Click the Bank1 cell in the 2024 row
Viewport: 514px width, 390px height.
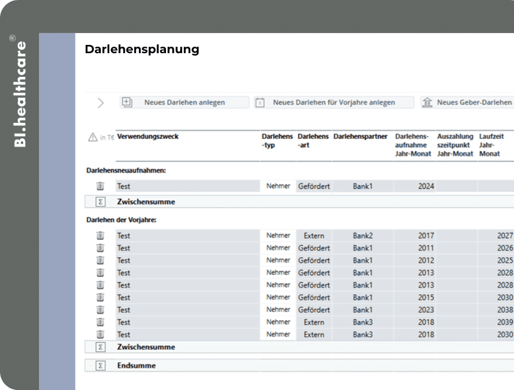click(363, 186)
